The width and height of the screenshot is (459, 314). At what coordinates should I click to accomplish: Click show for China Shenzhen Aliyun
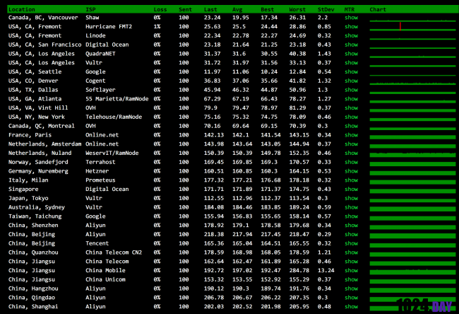coord(351,226)
